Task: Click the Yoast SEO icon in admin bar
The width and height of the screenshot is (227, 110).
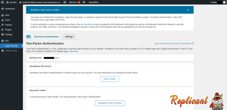Action: 65,2
